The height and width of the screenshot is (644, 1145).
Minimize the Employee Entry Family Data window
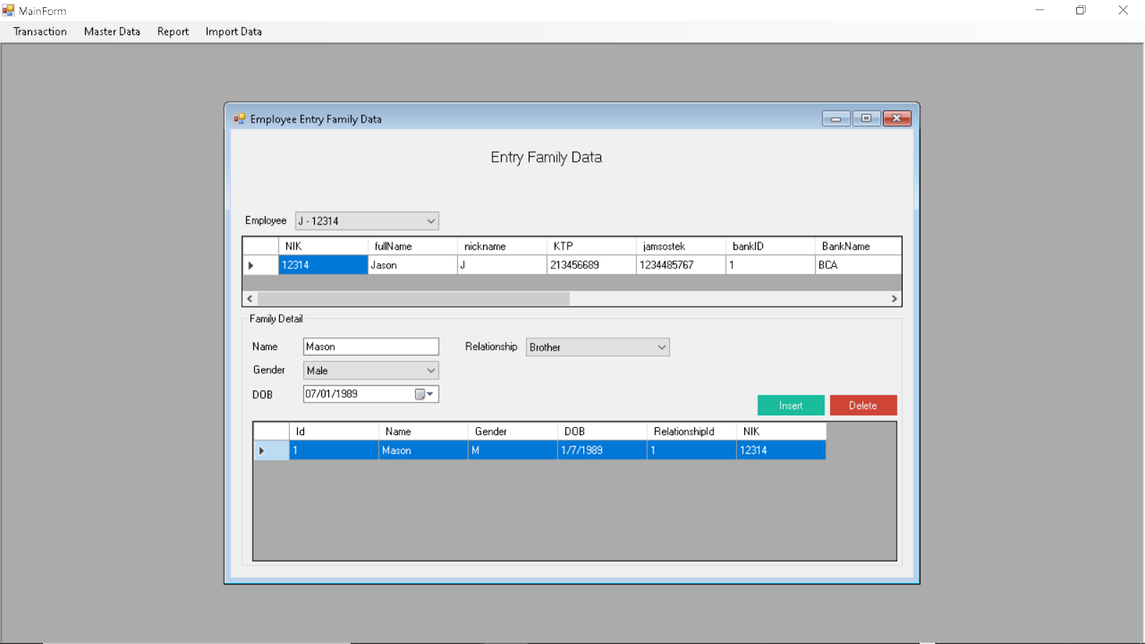click(836, 119)
